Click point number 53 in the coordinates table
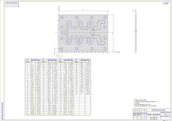This screenshot has height=121, width=172. tap(60, 63)
